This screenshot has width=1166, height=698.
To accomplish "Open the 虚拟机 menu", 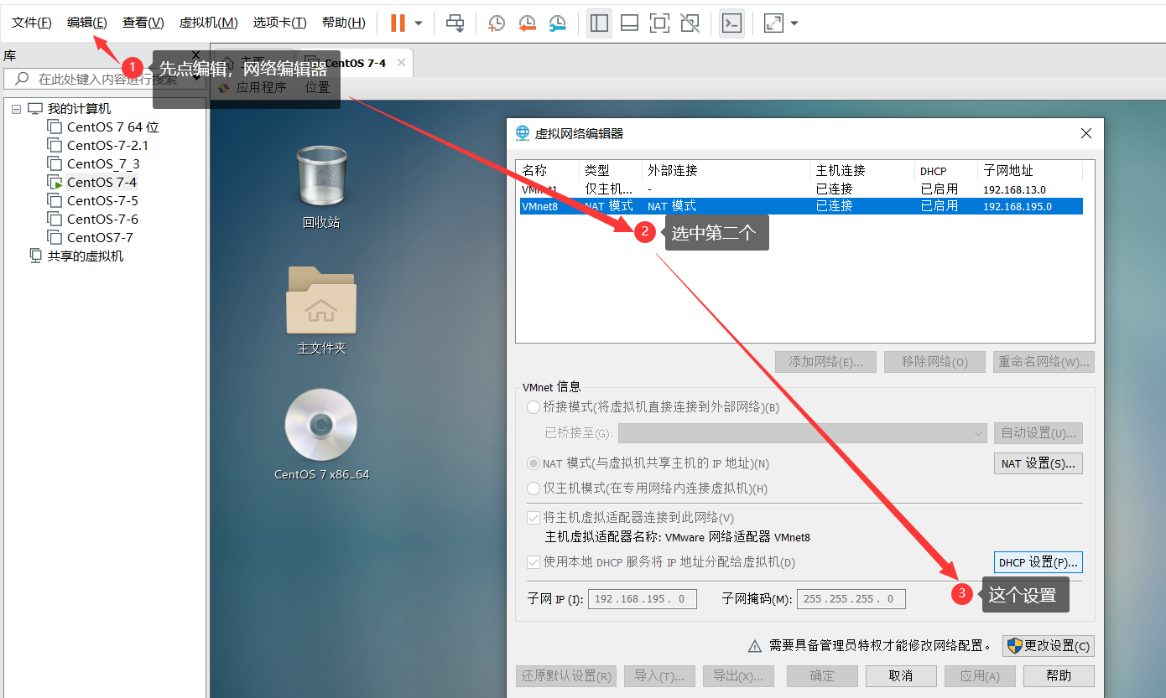I will (209, 23).
